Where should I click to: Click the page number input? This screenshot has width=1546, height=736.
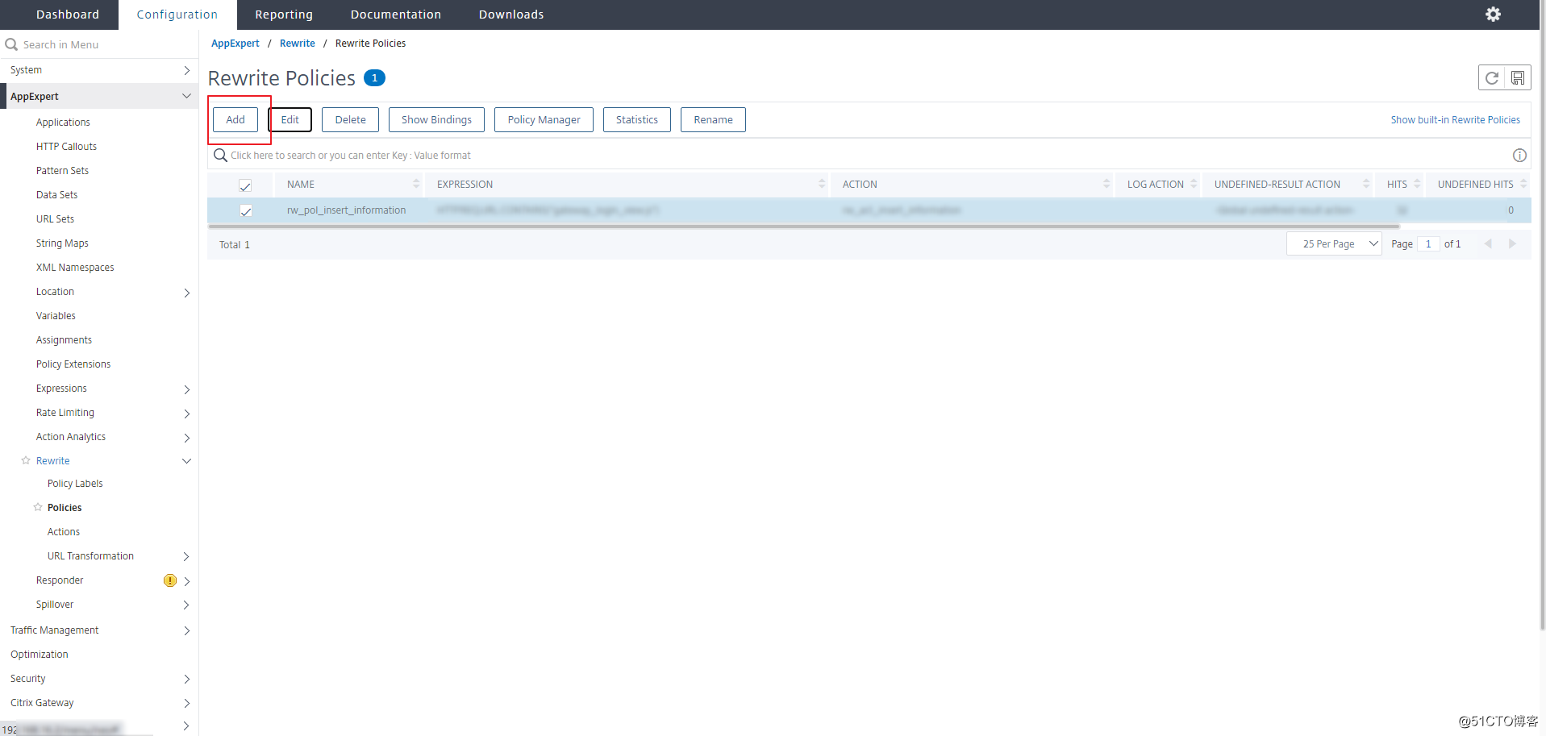[x=1428, y=243]
